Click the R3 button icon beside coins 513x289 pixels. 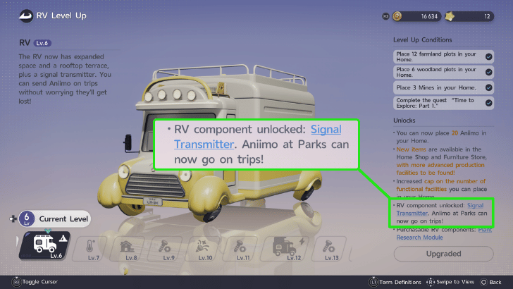pos(385,16)
